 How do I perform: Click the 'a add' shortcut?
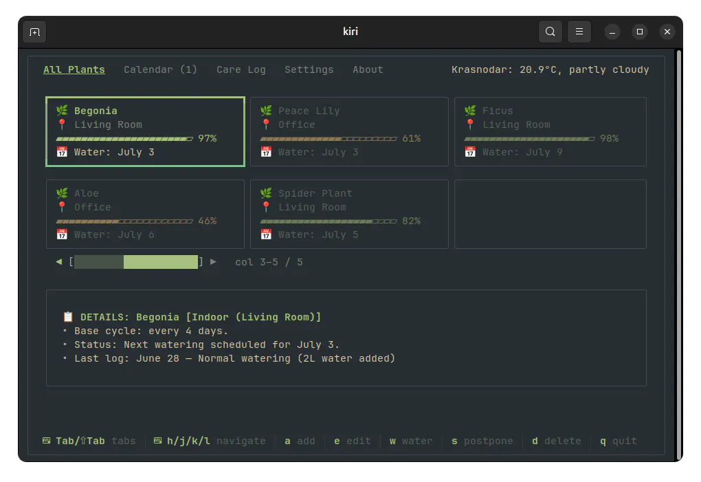point(300,441)
